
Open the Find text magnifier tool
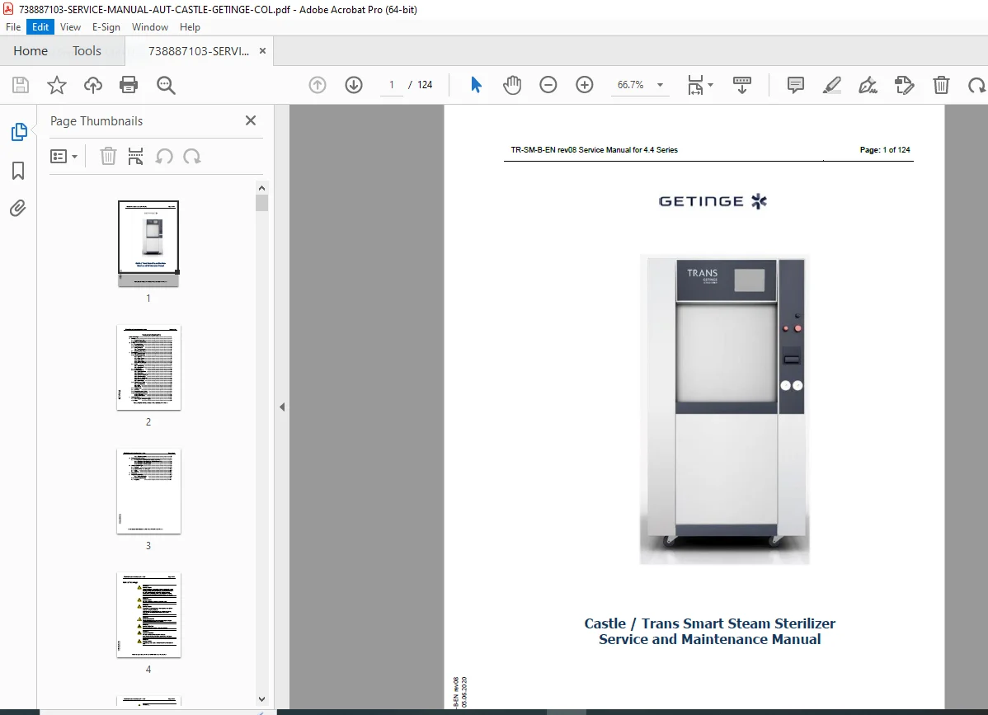tap(166, 85)
